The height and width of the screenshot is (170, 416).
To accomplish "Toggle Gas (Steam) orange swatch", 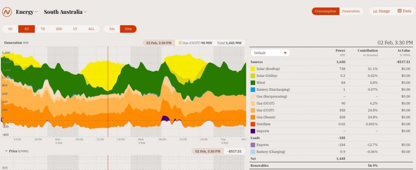I will pos(253,117).
